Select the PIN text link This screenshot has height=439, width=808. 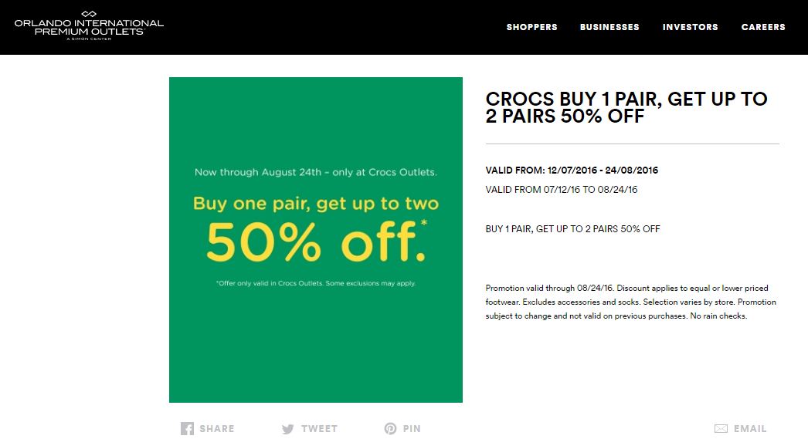click(412, 429)
